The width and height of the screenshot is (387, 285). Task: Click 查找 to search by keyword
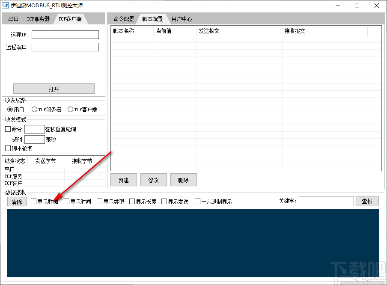click(x=367, y=201)
